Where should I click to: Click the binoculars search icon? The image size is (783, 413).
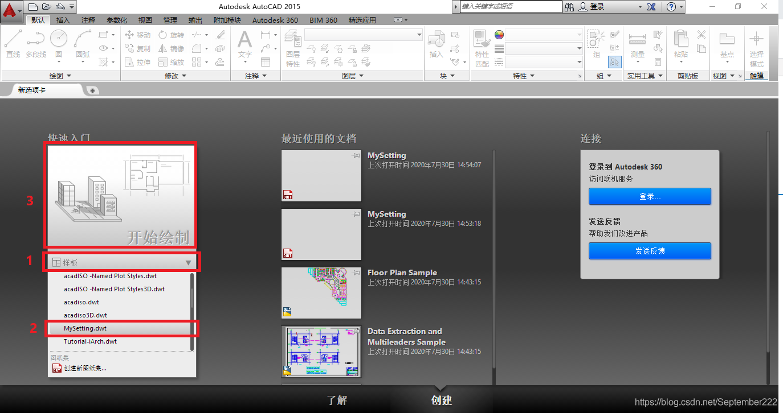click(569, 7)
